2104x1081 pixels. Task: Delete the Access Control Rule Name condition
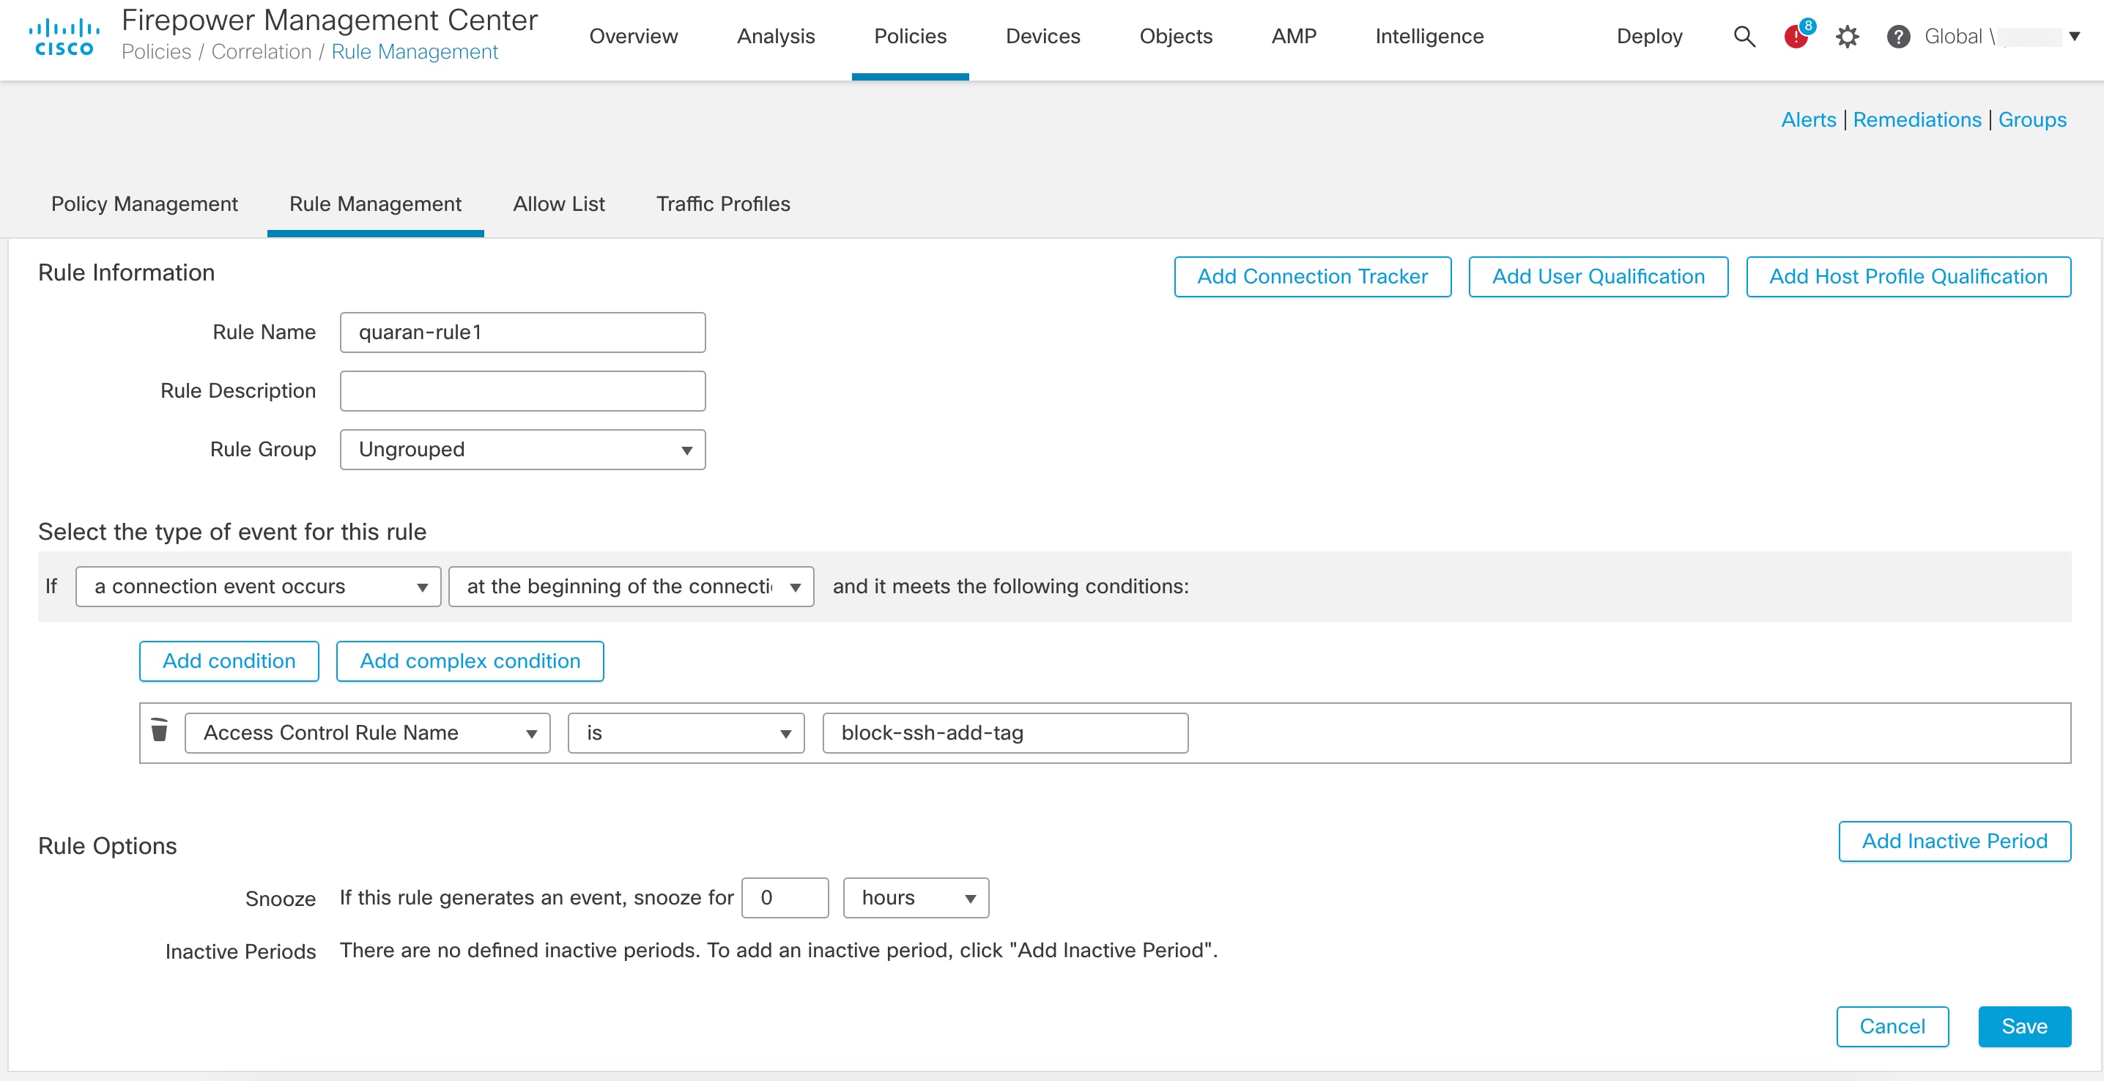[x=160, y=732]
